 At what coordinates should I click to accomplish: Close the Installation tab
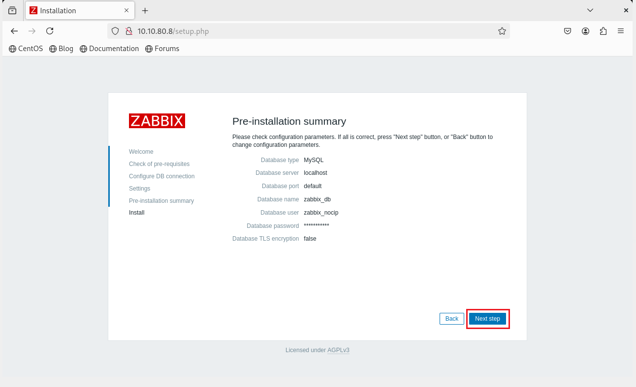coord(127,10)
